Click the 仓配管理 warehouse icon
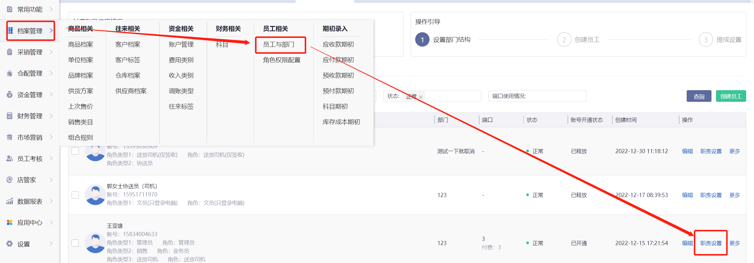Image resolution: width=754 pixels, height=263 pixels. [x=10, y=73]
